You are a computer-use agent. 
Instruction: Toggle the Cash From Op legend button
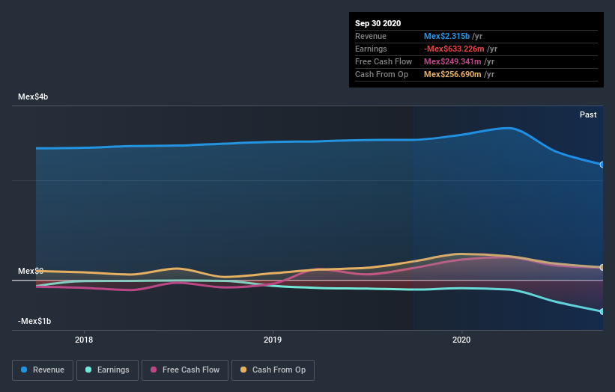(273, 370)
